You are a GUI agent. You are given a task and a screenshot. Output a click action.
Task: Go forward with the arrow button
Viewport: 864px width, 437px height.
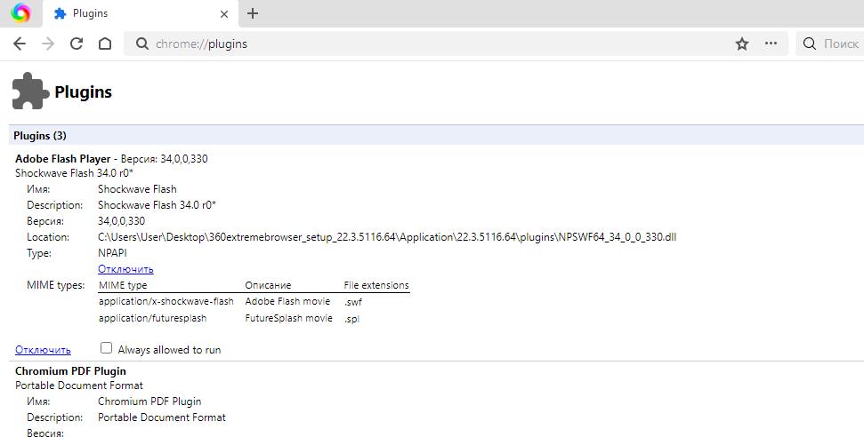coord(48,44)
